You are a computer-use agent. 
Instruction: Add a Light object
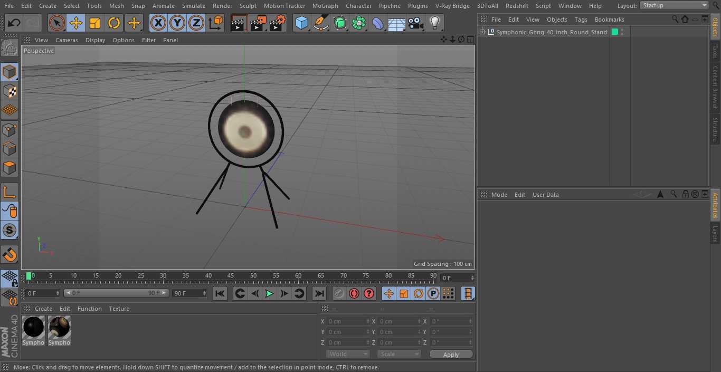tap(434, 23)
